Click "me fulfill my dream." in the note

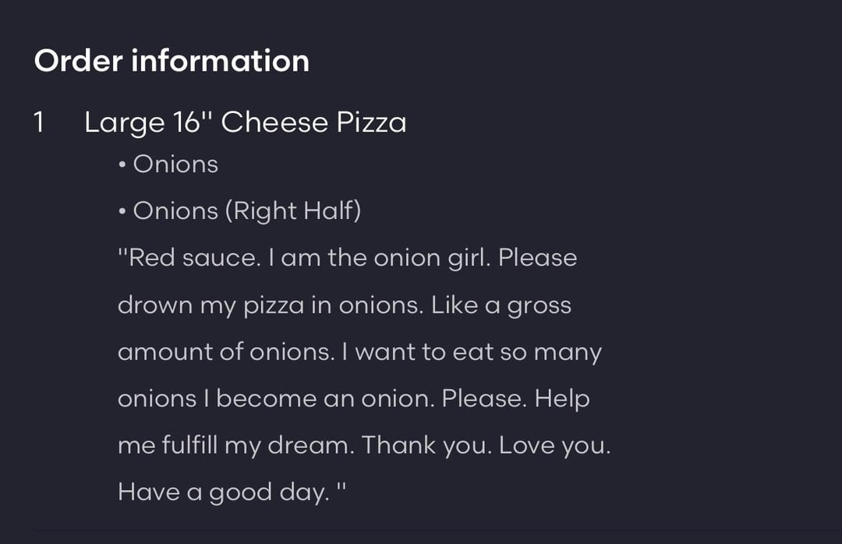coord(235,445)
